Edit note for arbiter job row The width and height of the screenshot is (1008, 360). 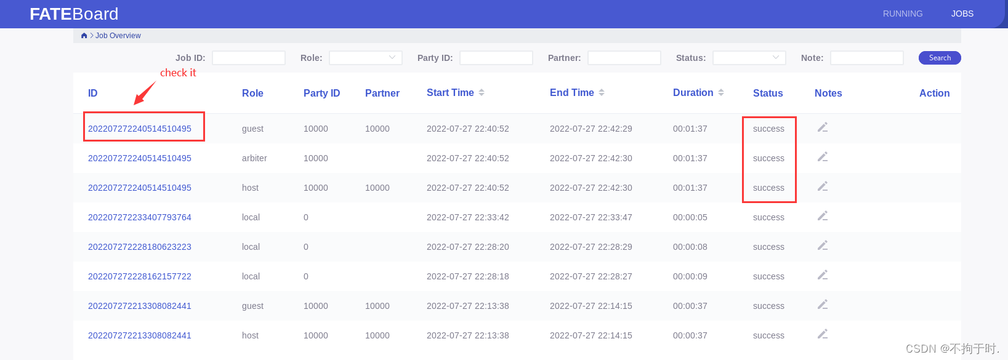[x=823, y=157]
